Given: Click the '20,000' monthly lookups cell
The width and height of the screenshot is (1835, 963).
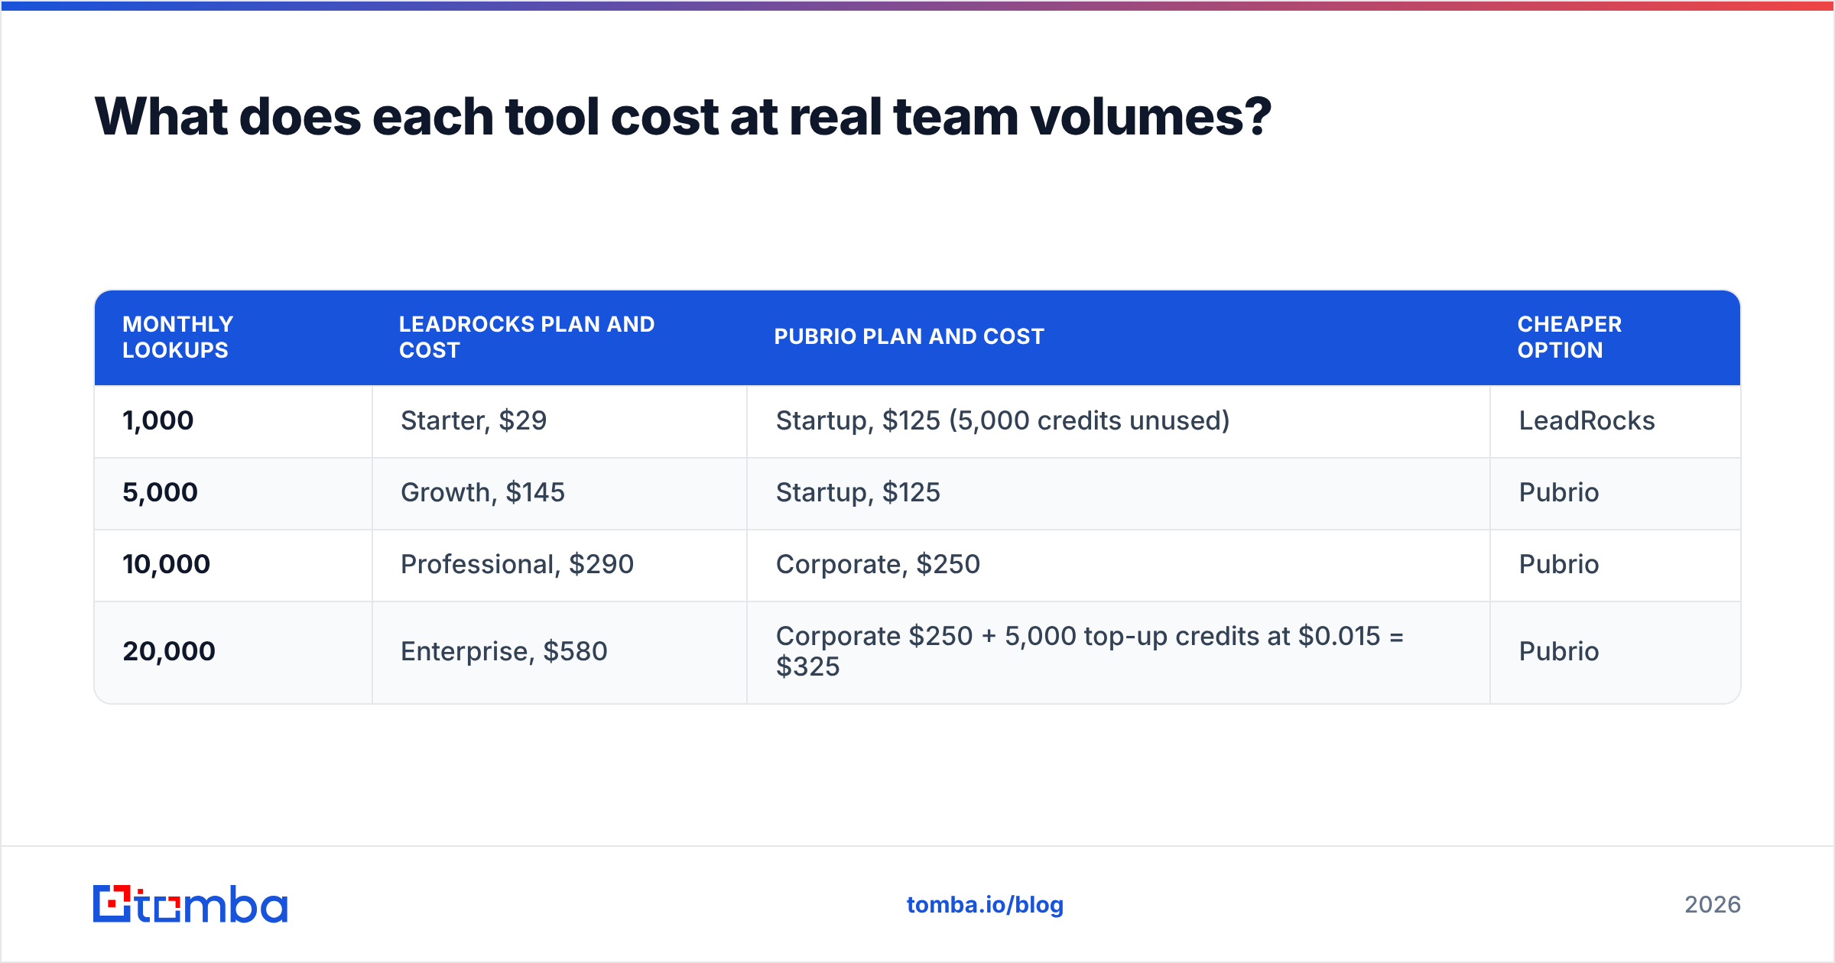Looking at the screenshot, I should (233, 652).
